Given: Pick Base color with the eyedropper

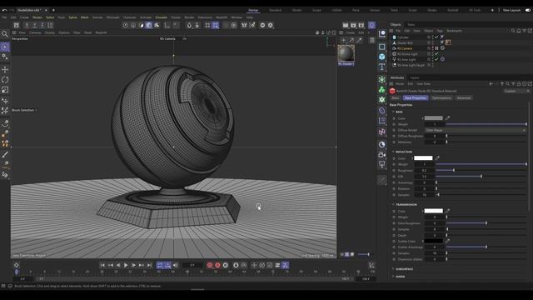Looking at the screenshot, I should (x=448, y=118).
